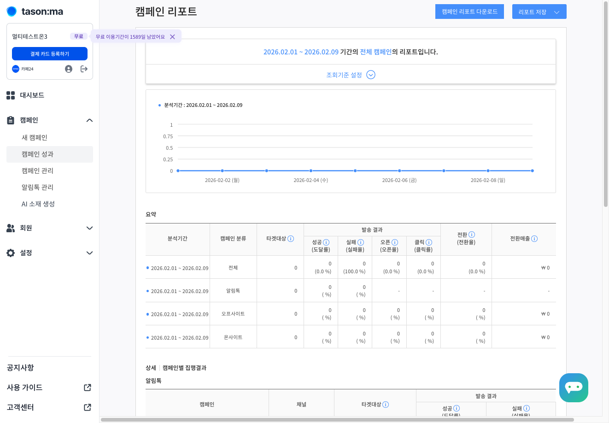The image size is (609, 423).
Task: Click the 캠페인 리포트 다운로드 button
Action: [x=469, y=12]
